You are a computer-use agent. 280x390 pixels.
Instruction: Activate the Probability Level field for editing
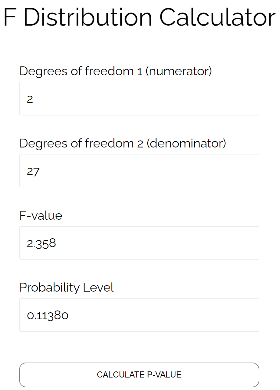click(x=139, y=315)
